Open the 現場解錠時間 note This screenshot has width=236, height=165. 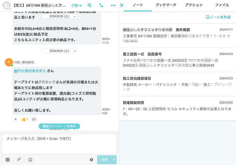178,109
